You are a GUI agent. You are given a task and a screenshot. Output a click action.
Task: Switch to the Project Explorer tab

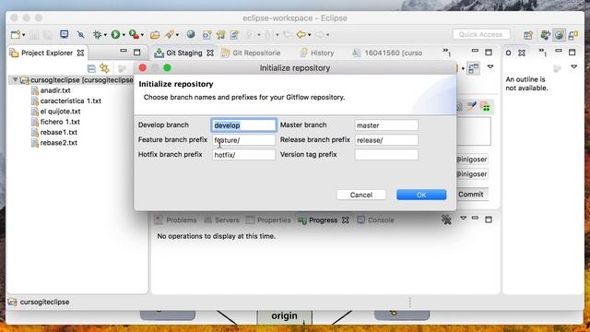tap(47, 53)
